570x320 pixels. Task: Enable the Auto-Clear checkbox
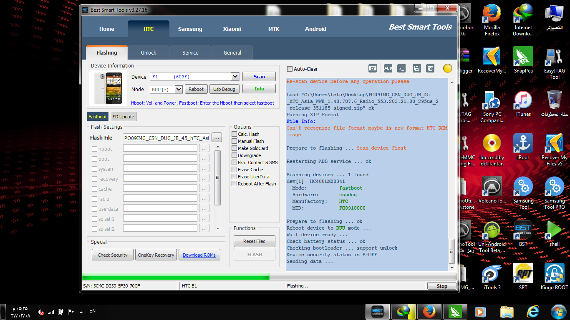click(290, 69)
